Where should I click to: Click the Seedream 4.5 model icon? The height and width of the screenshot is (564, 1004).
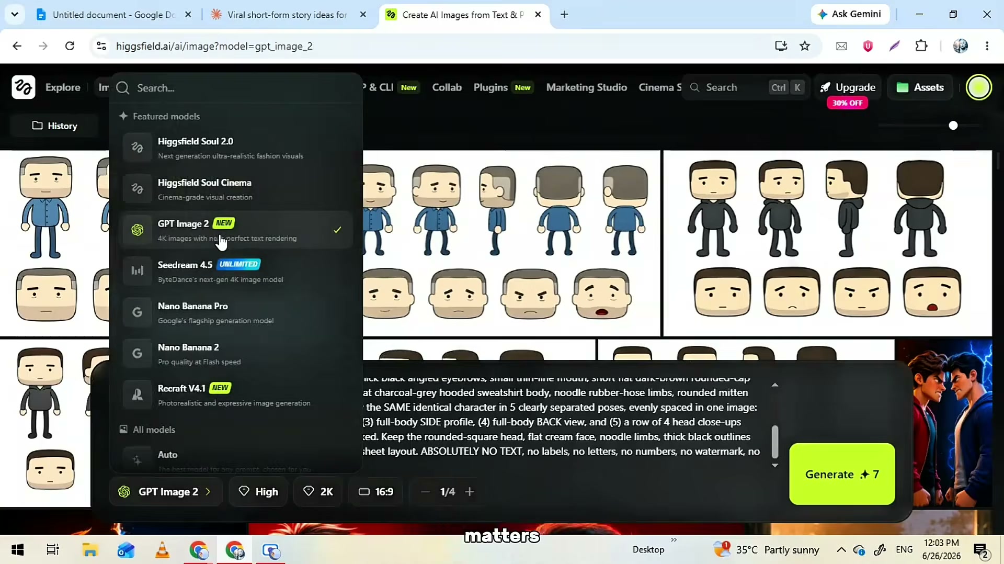[137, 271]
